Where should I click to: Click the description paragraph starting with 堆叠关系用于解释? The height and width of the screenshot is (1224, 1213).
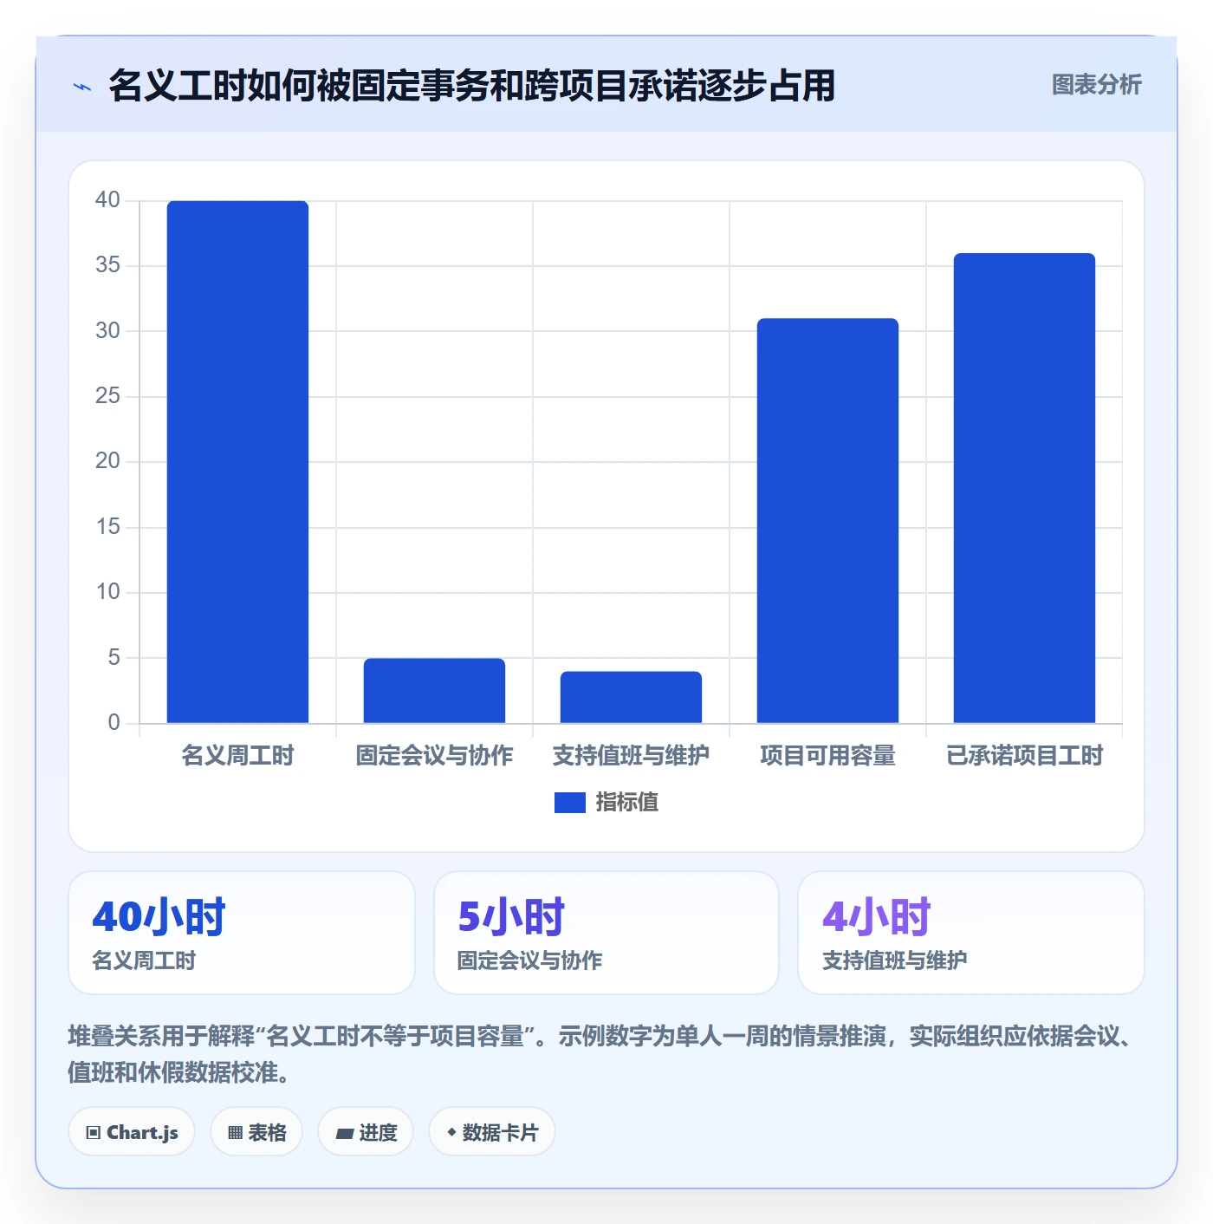(x=601, y=1054)
